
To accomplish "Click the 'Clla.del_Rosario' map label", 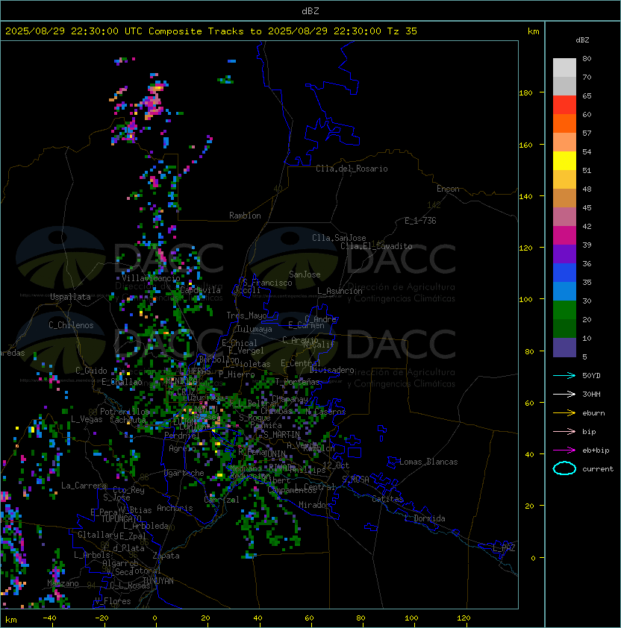I will pos(352,169).
